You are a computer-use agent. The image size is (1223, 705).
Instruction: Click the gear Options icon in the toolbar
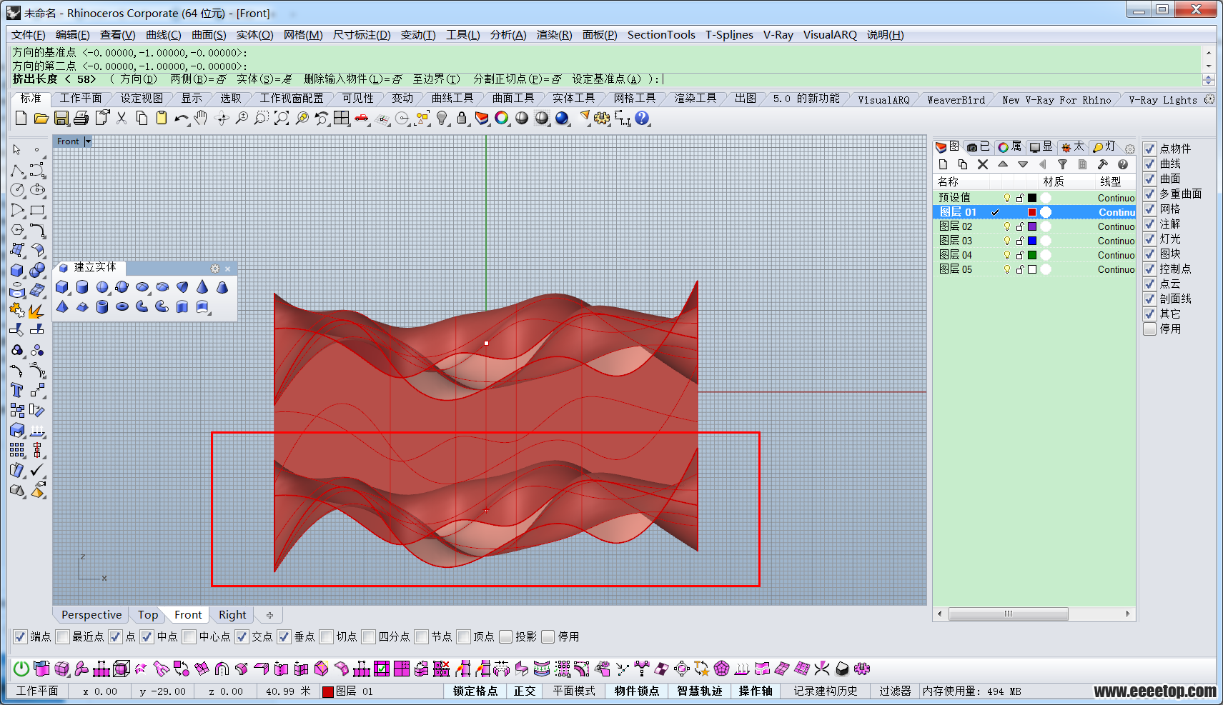602,119
